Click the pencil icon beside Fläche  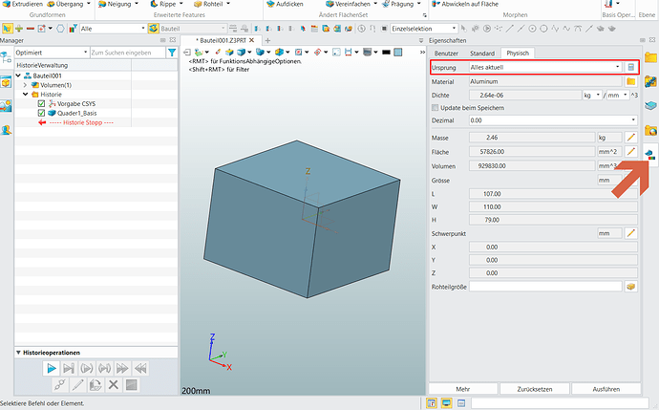point(630,153)
